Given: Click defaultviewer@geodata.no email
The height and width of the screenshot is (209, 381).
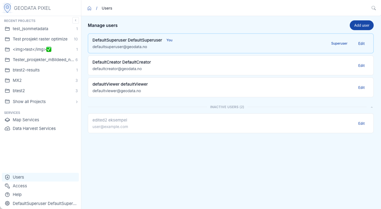Looking at the screenshot, I should click(116, 91).
